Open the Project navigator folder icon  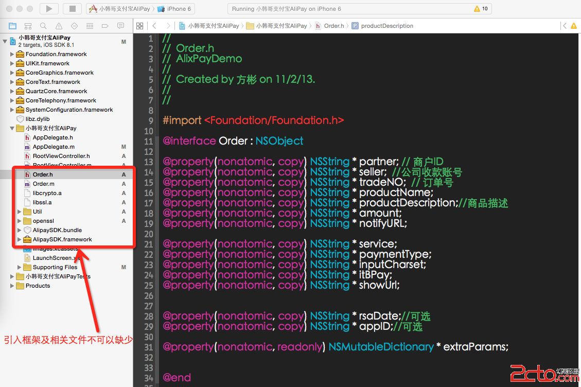click(13, 26)
